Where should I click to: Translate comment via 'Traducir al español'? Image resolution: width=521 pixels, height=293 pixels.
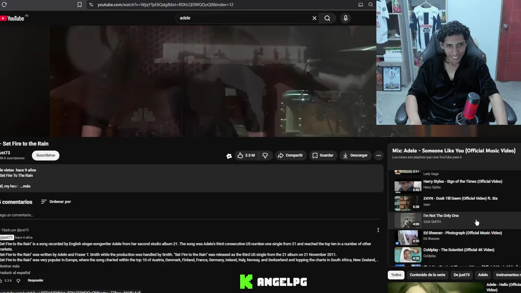pyautogui.click(x=15, y=273)
